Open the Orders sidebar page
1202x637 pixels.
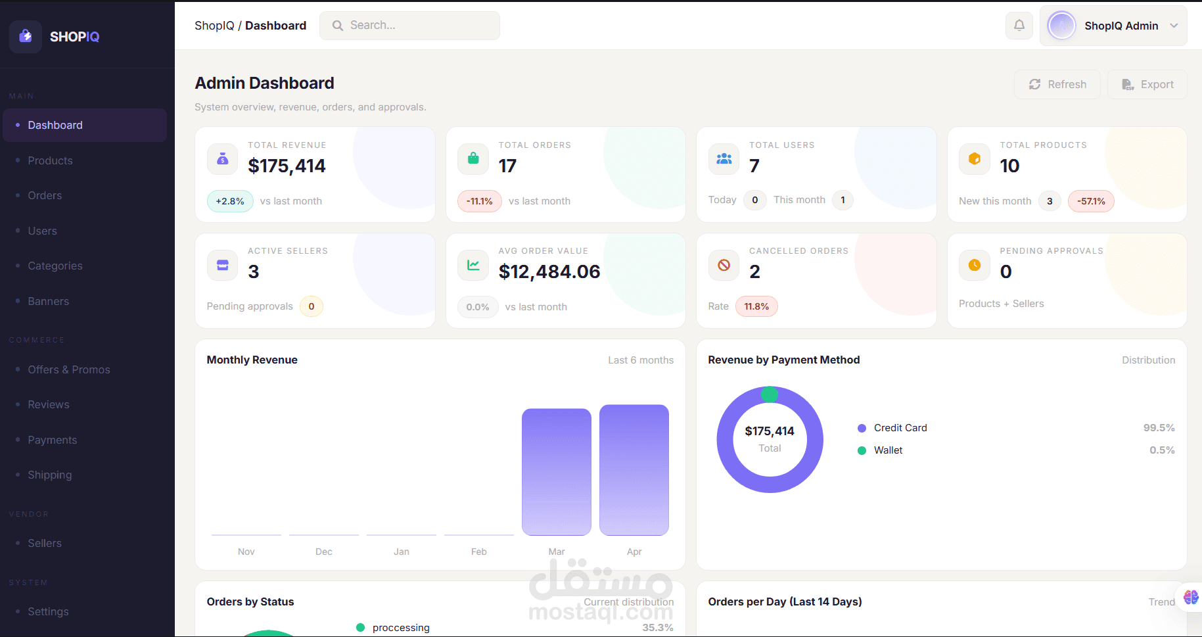click(85, 195)
